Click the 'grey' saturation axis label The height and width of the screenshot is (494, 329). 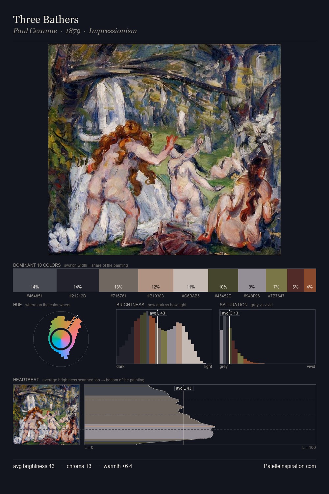click(224, 366)
